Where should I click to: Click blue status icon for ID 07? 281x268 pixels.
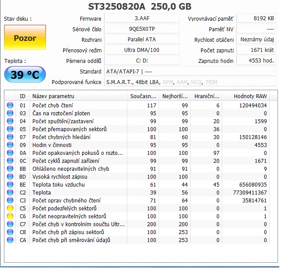point(10,137)
